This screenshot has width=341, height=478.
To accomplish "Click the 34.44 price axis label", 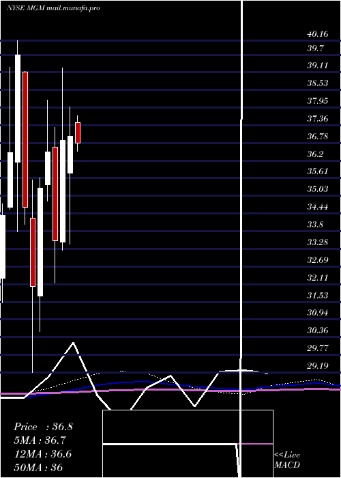I will 318,207.
